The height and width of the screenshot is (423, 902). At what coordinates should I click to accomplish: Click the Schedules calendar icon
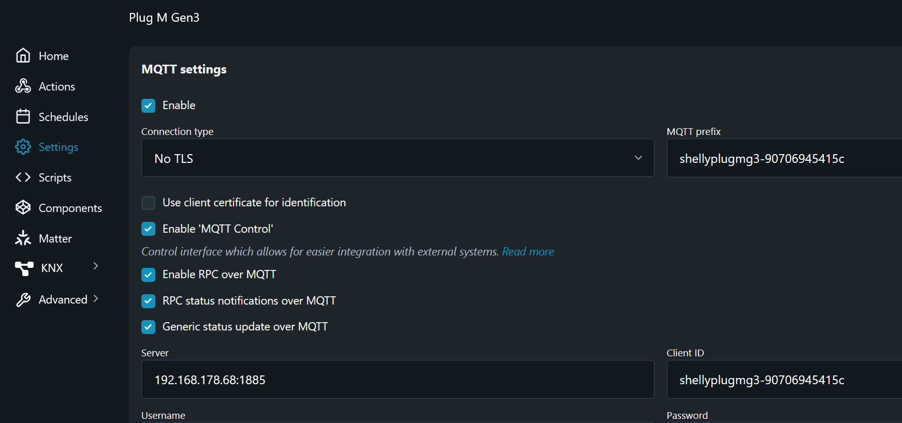(23, 116)
